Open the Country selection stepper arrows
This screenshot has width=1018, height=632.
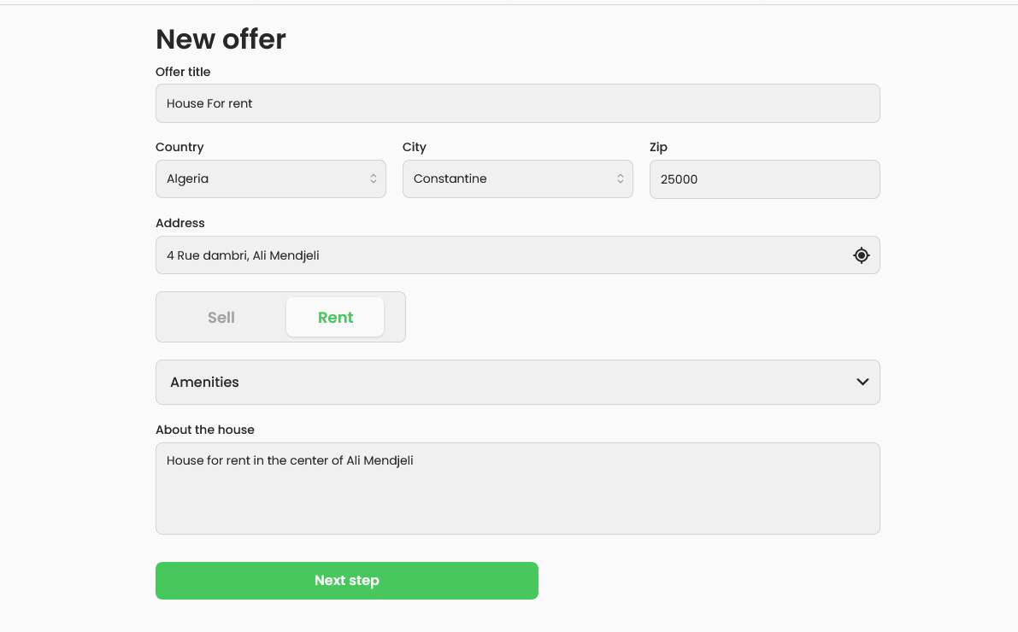(x=374, y=178)
